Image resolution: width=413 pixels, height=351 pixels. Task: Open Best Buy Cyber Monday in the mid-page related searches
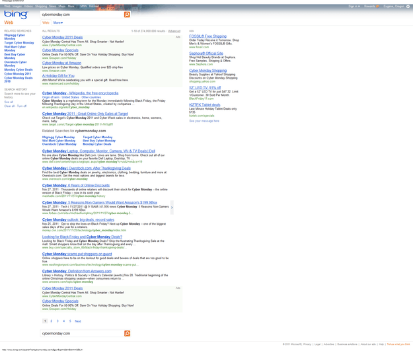coord(99,141)
